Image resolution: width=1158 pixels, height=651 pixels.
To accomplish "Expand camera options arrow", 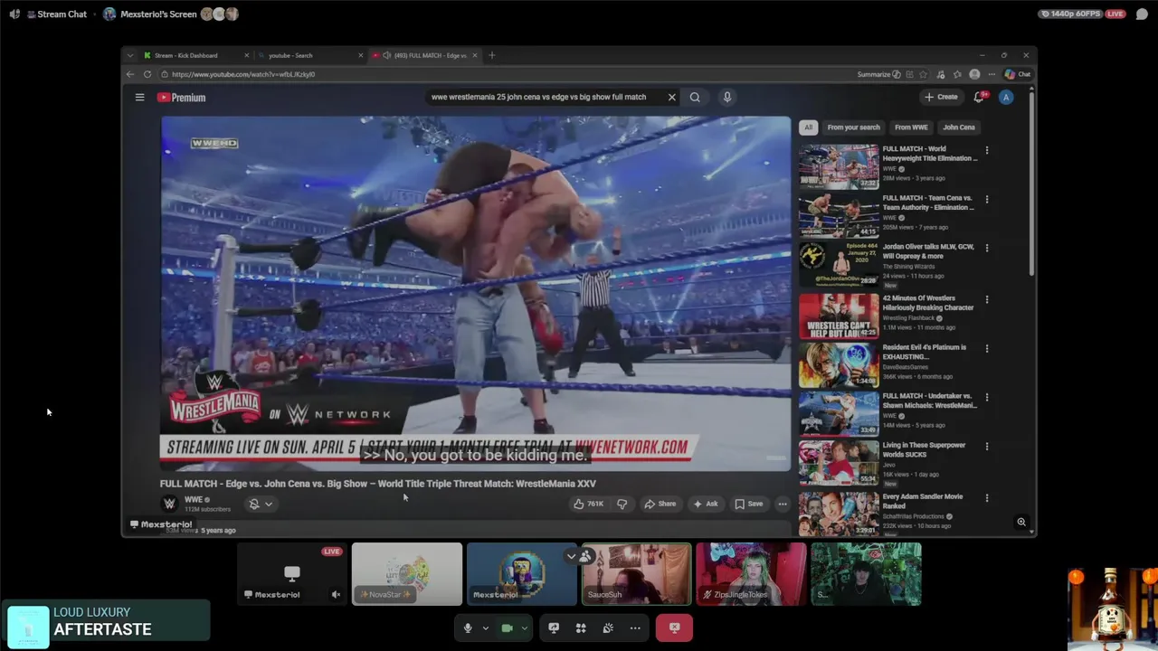I will [524, 627].
